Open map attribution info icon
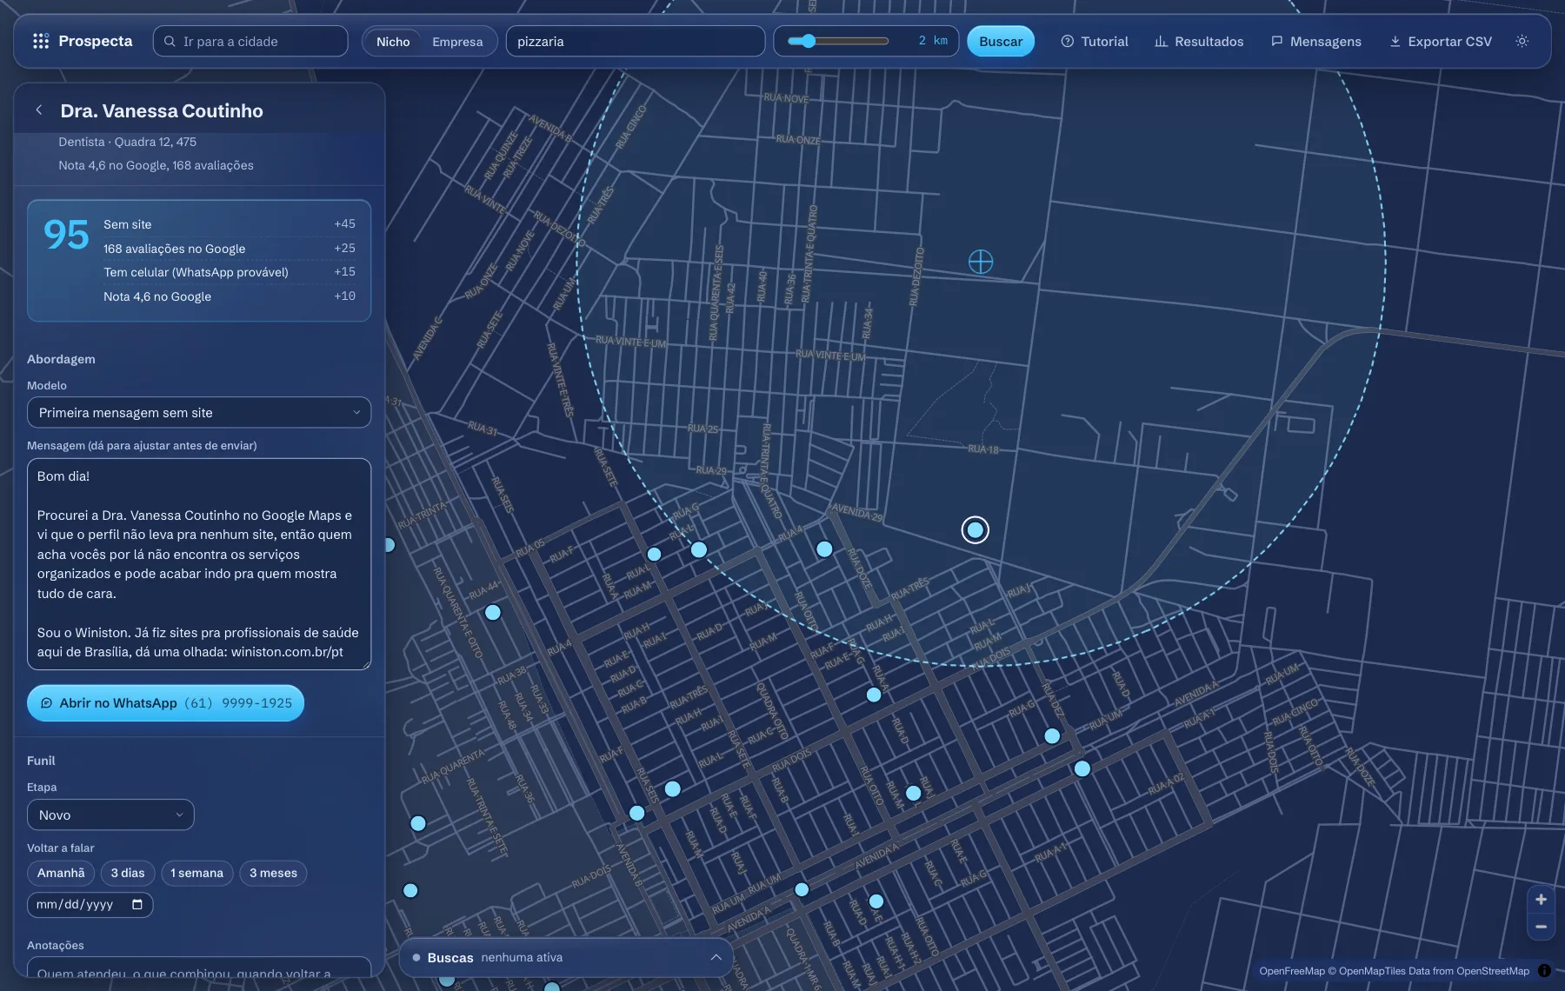This screenshot has height=991, width=1565. coord(1544,971)
